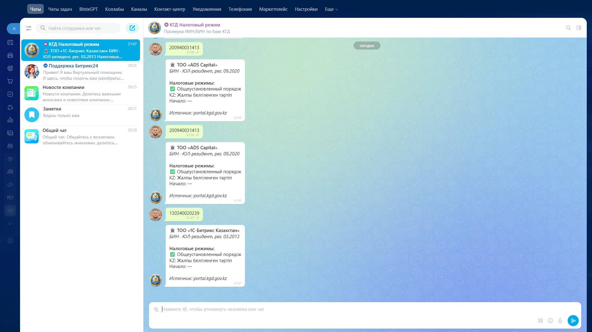Open the emoji picker
The width and height of the screenshot is (592, 332).
click(550, 321)
